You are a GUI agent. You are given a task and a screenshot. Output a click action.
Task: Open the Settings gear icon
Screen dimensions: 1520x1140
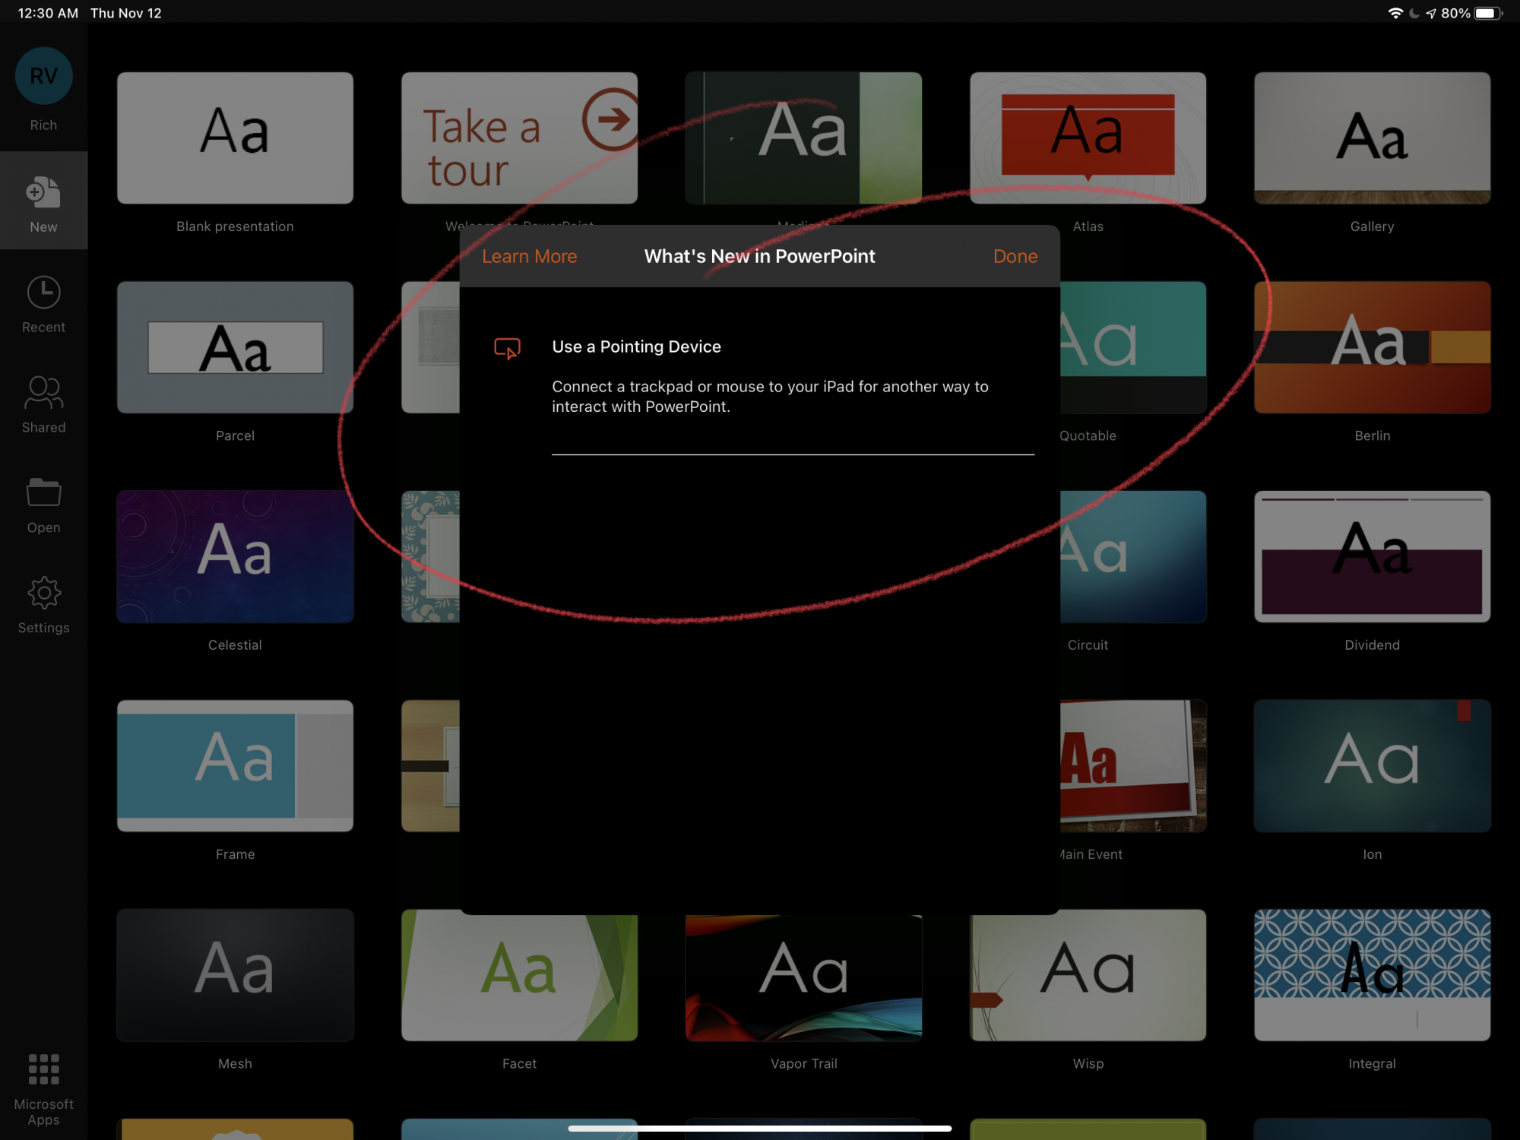tap(43, 594)
